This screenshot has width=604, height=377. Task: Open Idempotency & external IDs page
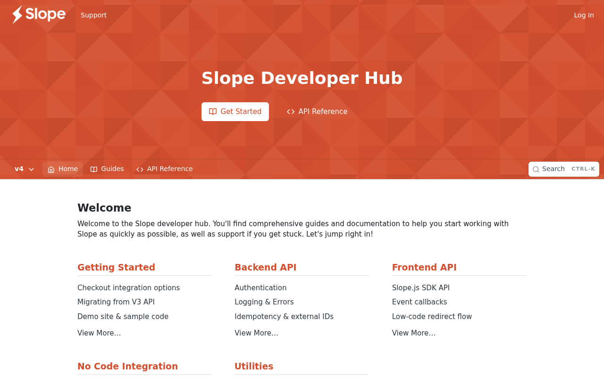pos(284,317)
